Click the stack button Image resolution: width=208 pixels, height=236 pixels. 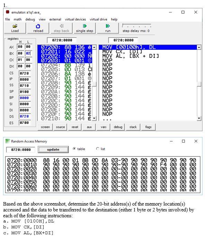coord(133,127)
